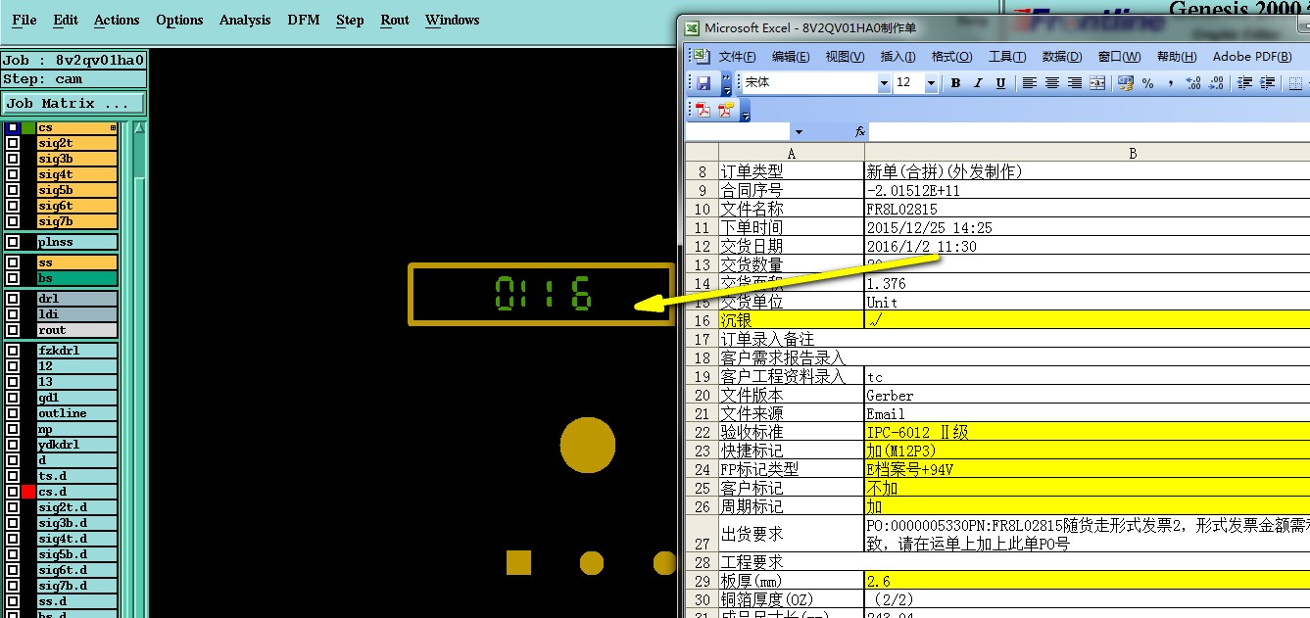Toggle the cs.d layer checkbox
This screenshot has height=618, width=1310.
[x=12, y=492]
